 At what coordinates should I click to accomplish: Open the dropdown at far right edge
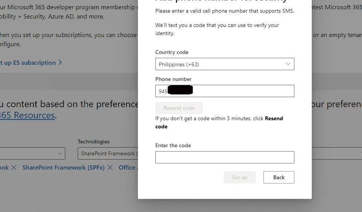coord(337,153)
